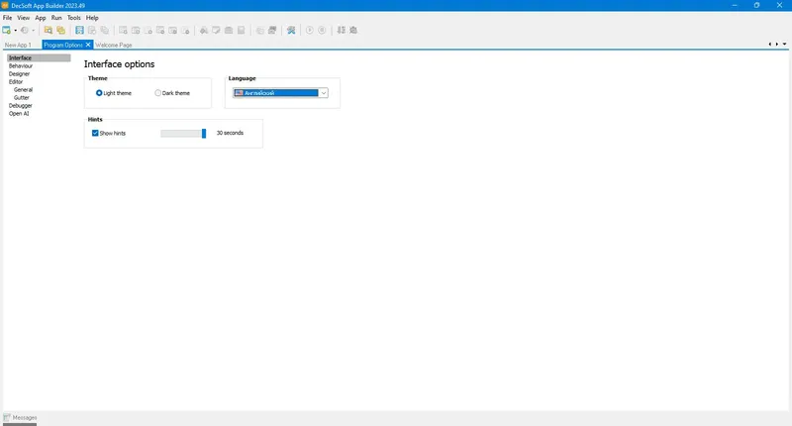Restore down the App Builder window
Screen dimensions: 792x426
click(x=756, y=5)
